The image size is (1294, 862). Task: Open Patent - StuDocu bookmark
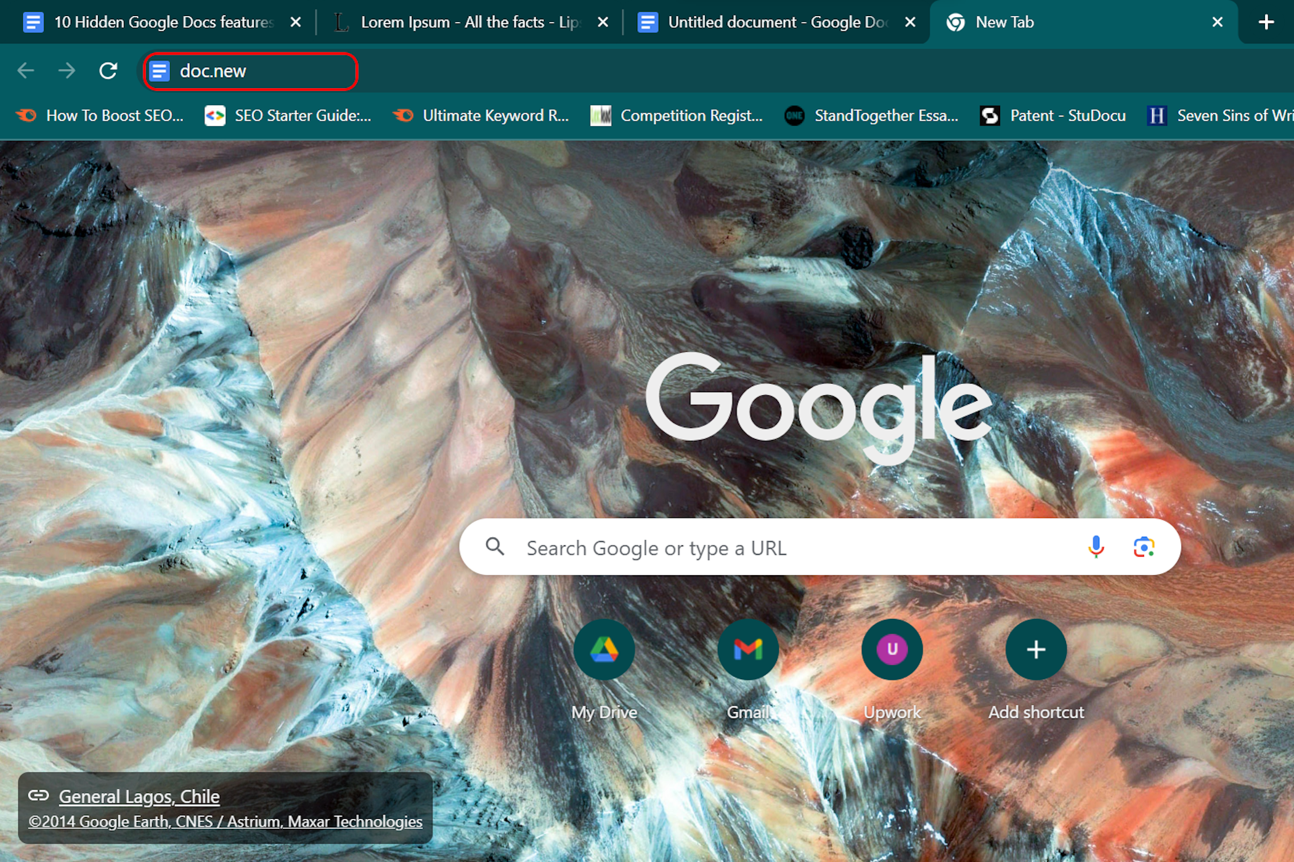click(x=1054, y=116)
